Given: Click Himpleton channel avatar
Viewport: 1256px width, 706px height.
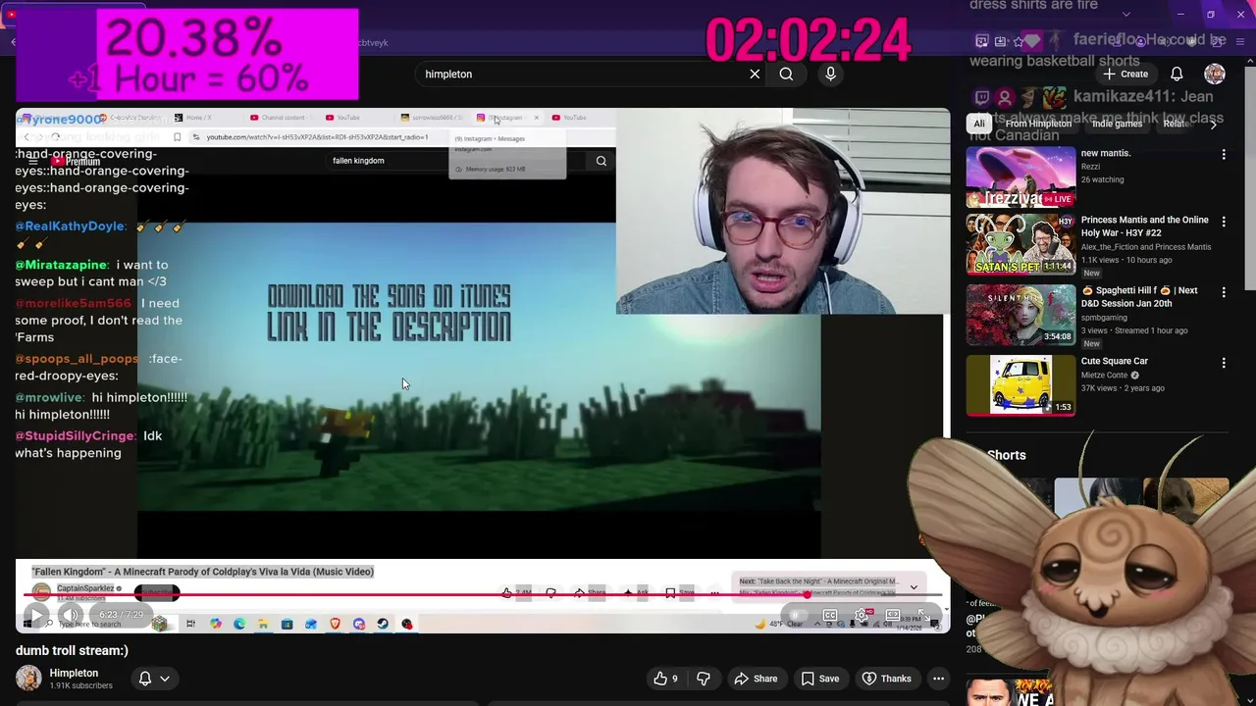Looking at the screenshot, I should tap(28, 678).
